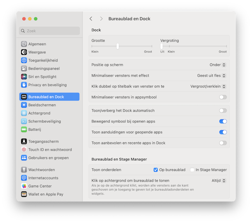Select Touch ID en wachtwoord fingerprint icon
This screenshot has height=223, width=252.
tap(24, 149)
